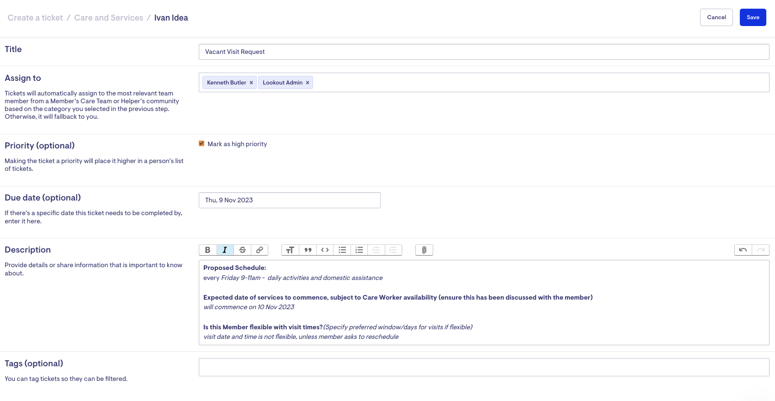Viewport: 775px width, 401px height.
Task: Open Care and Services breadcrumb
Action: point(109,18)
